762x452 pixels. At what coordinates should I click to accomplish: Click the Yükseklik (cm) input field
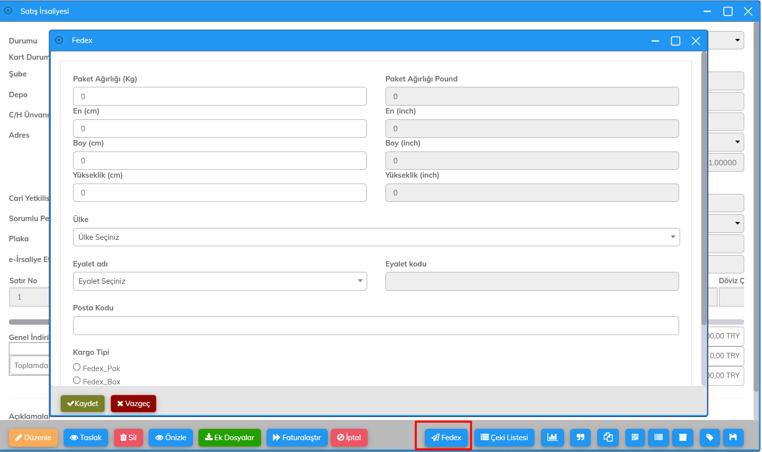click(220, 192)
